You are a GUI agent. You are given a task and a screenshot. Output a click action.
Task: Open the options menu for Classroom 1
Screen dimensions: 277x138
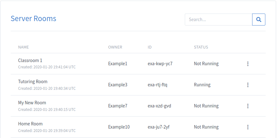click(248, 64)
